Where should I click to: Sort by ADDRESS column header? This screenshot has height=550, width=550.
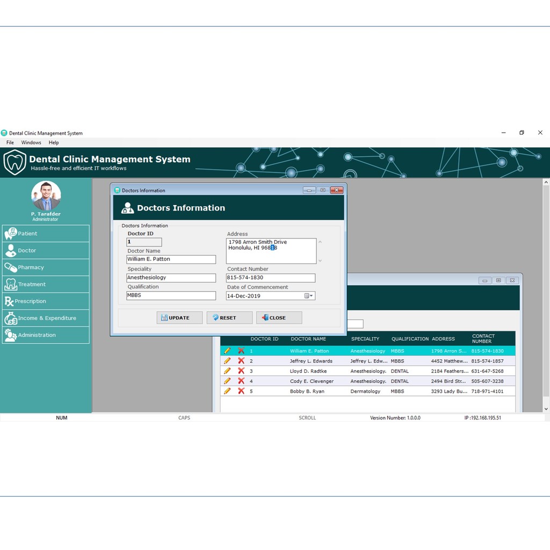443,339
